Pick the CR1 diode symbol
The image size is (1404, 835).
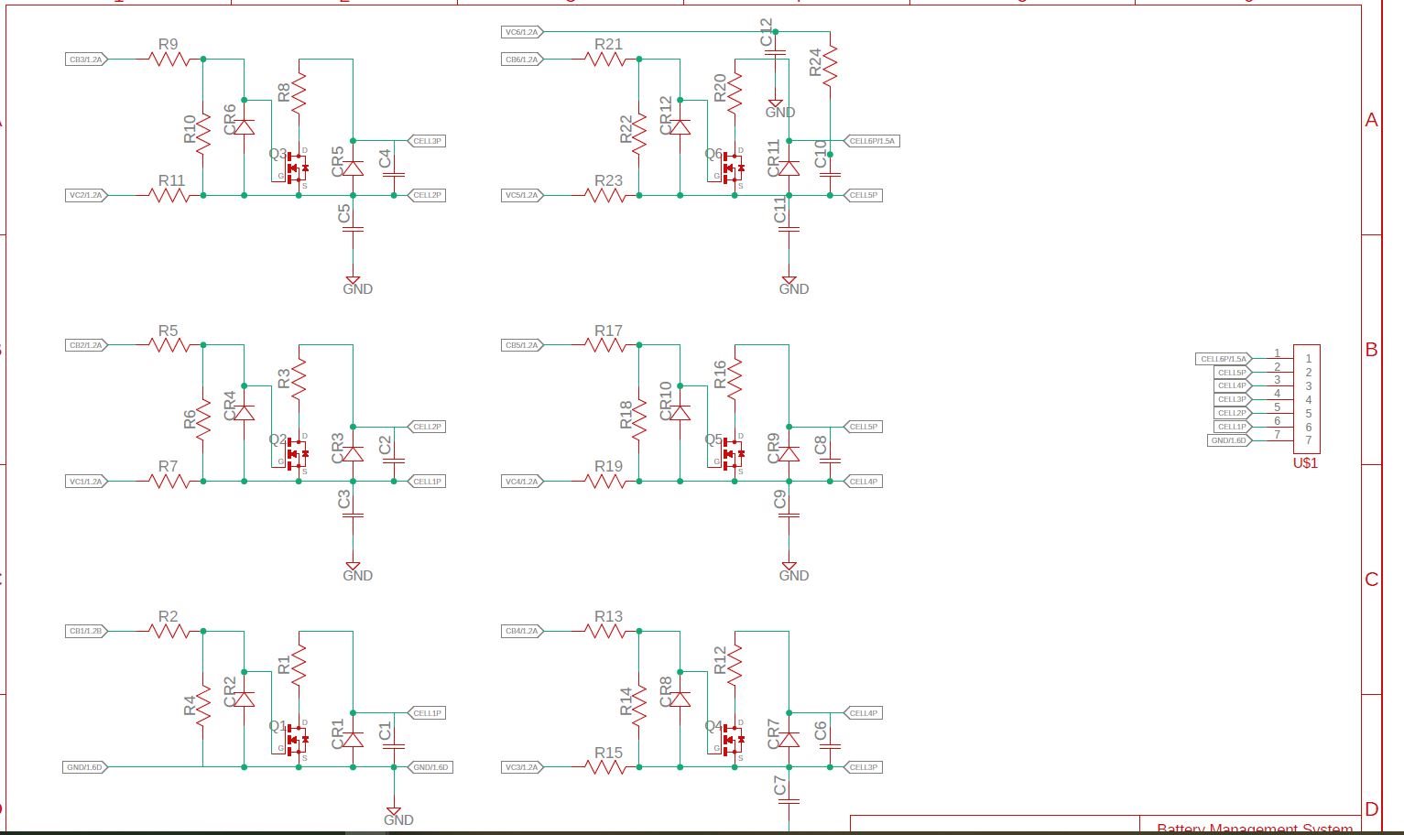point(353,740)
